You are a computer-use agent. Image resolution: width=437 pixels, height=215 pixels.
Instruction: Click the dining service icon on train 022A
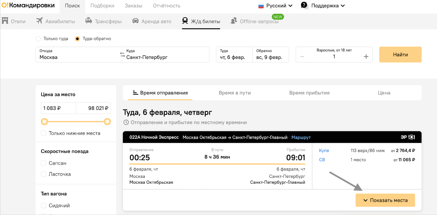click(412, 137)
